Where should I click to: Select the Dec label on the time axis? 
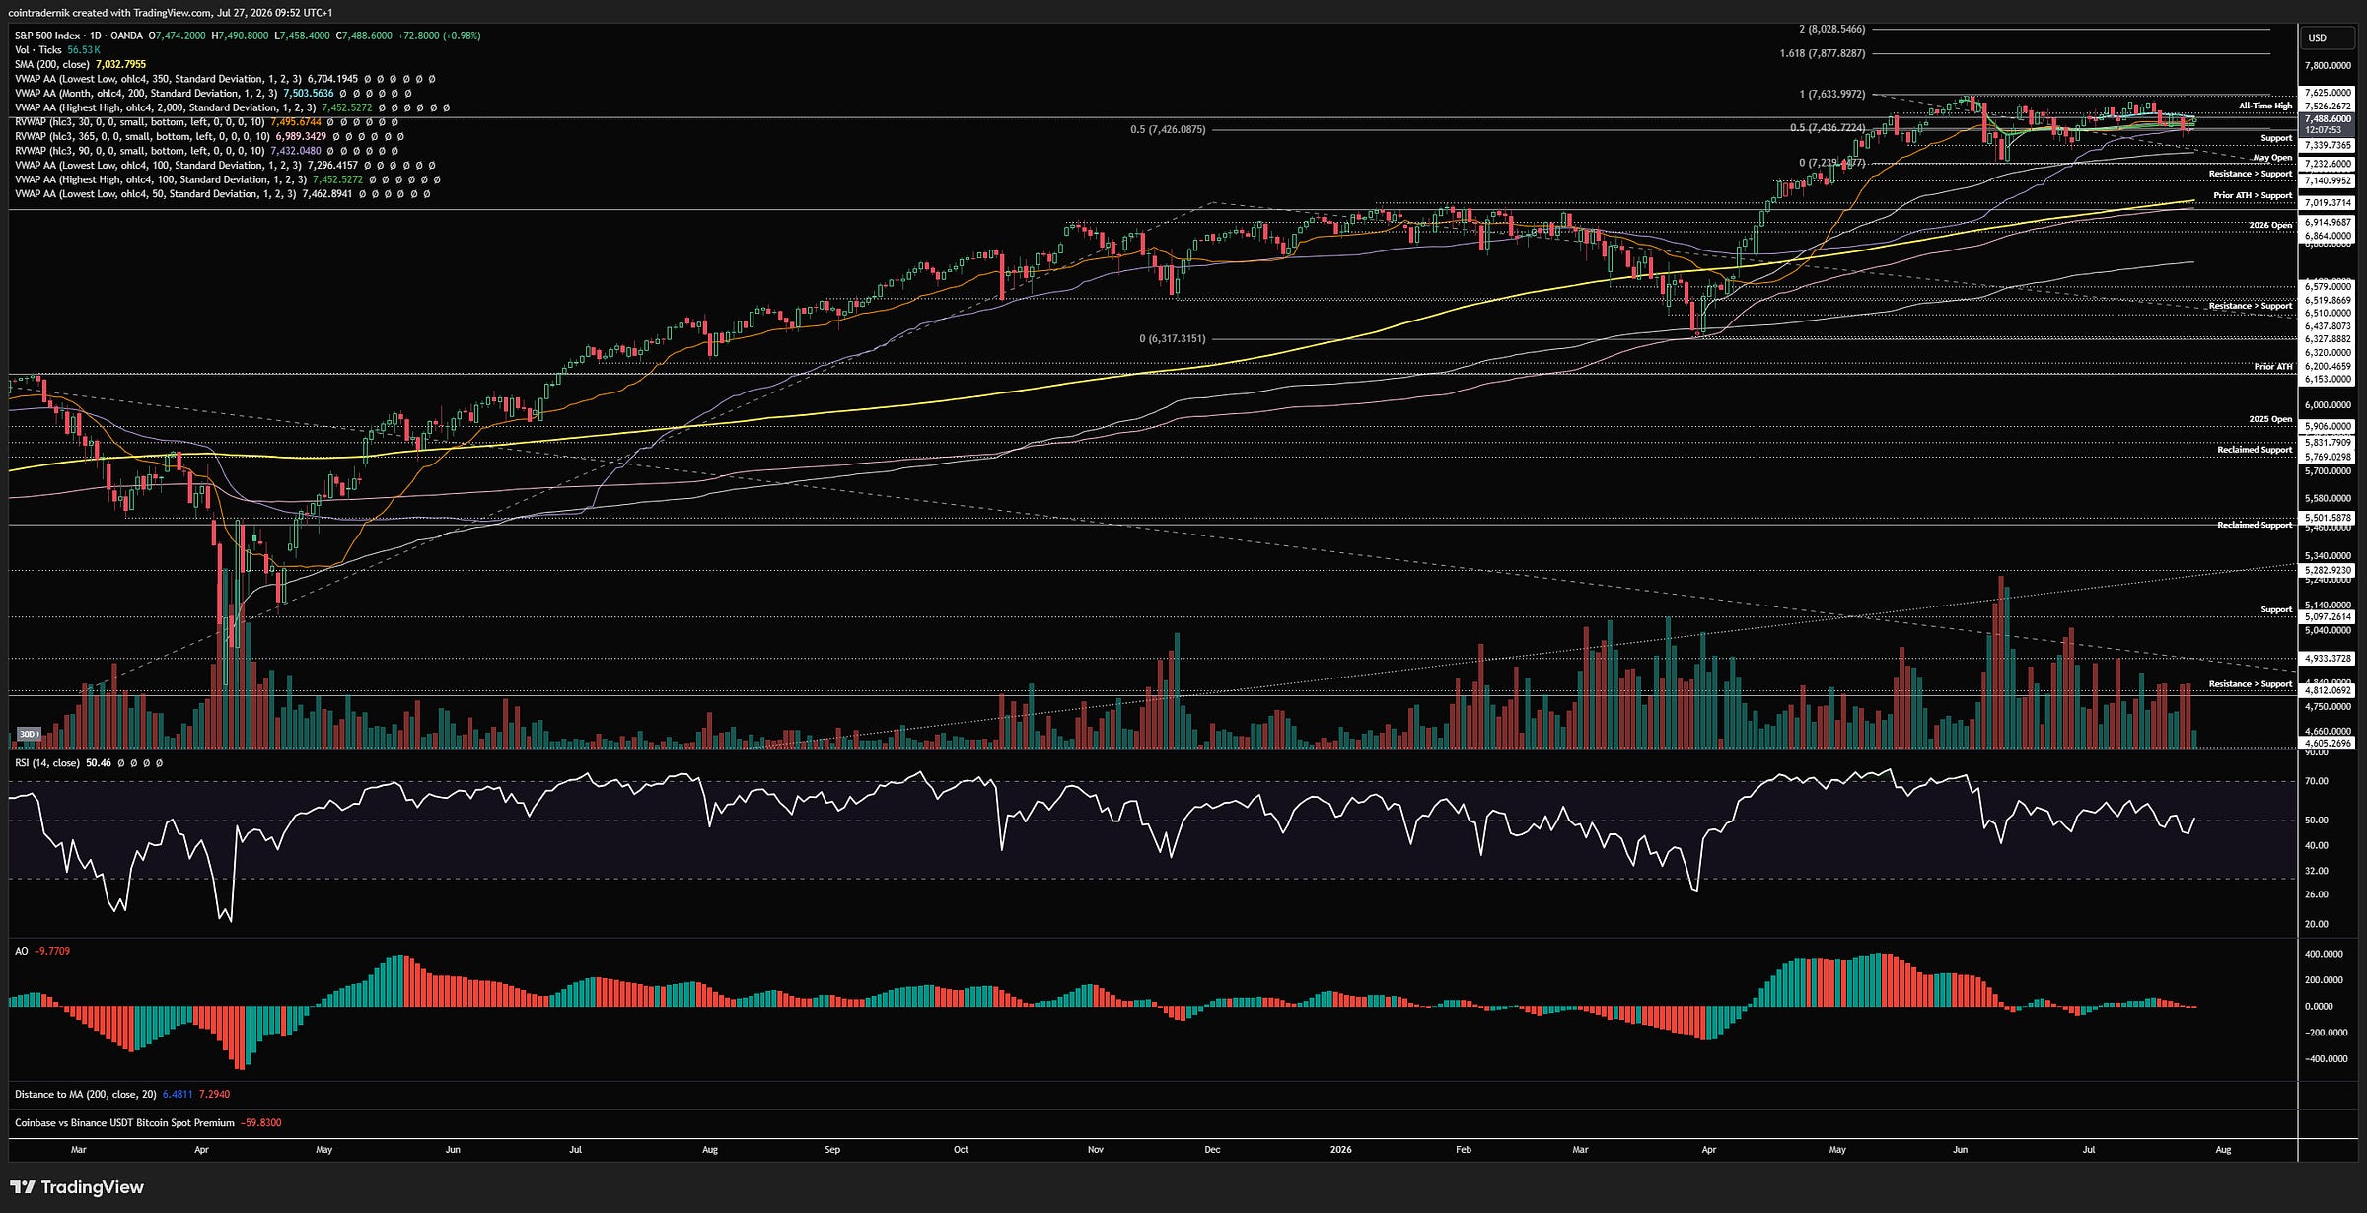tap(1212, 1150)
